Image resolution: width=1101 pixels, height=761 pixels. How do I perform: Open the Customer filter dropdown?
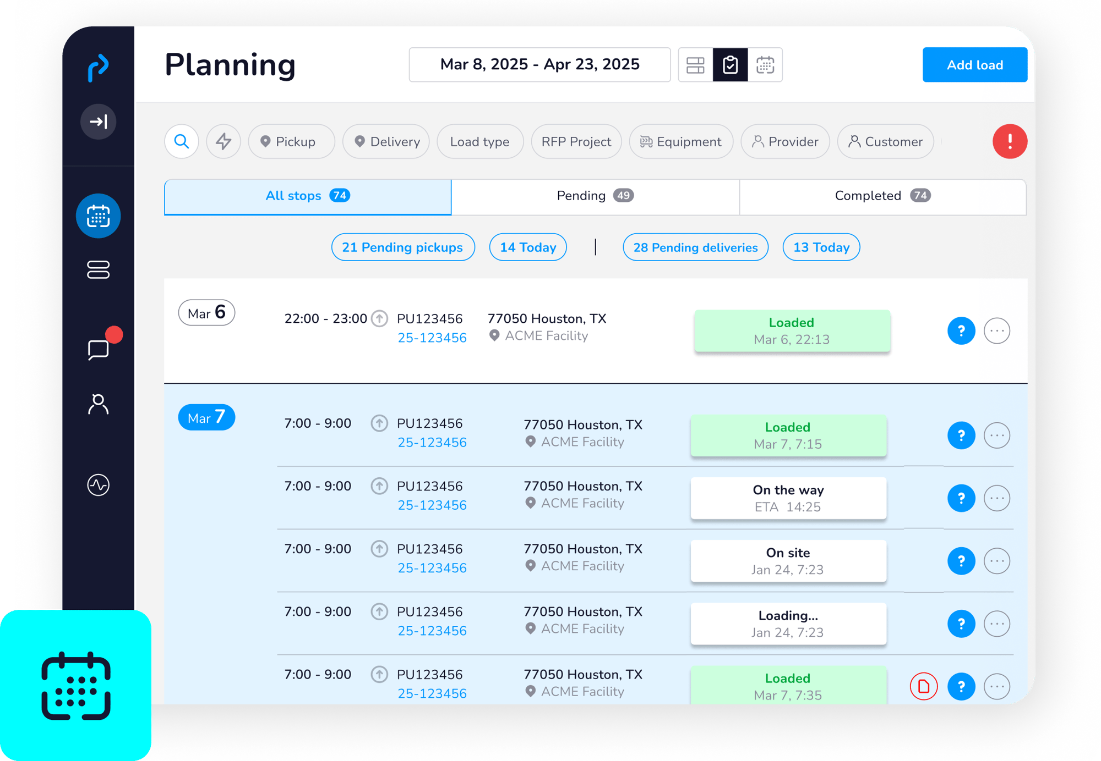pos(885,142)
